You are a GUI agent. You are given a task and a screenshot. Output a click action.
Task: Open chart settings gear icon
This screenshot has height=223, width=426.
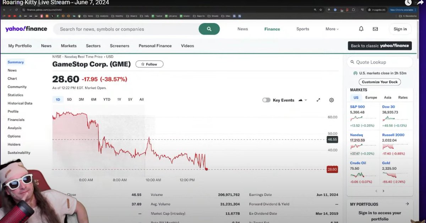click(x=332, y=100)
